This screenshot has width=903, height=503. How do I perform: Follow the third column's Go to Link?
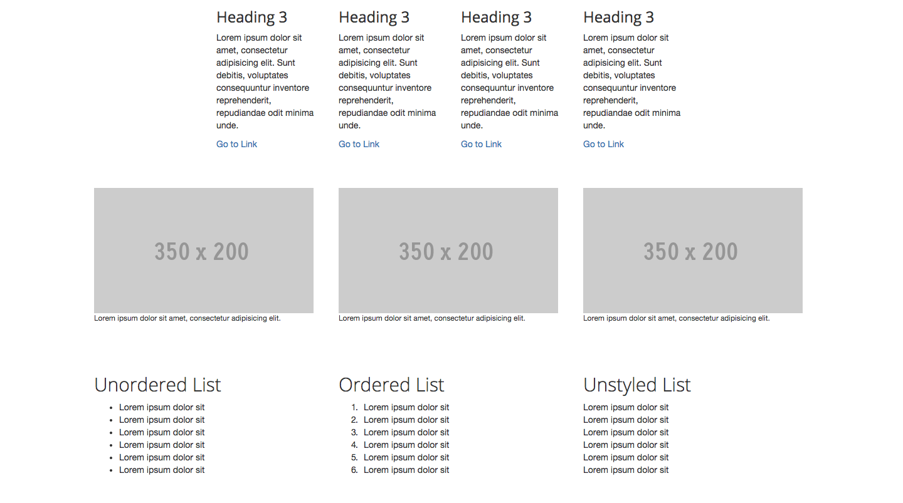pyautogui.click(x=481, y=144)
